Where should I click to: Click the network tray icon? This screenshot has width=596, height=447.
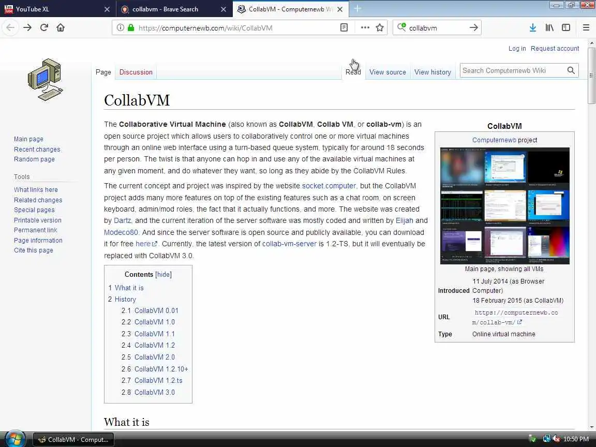click(x=546, y=439)
